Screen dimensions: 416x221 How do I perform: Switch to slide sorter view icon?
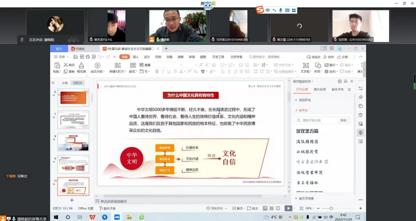click(x=272, y=208)
